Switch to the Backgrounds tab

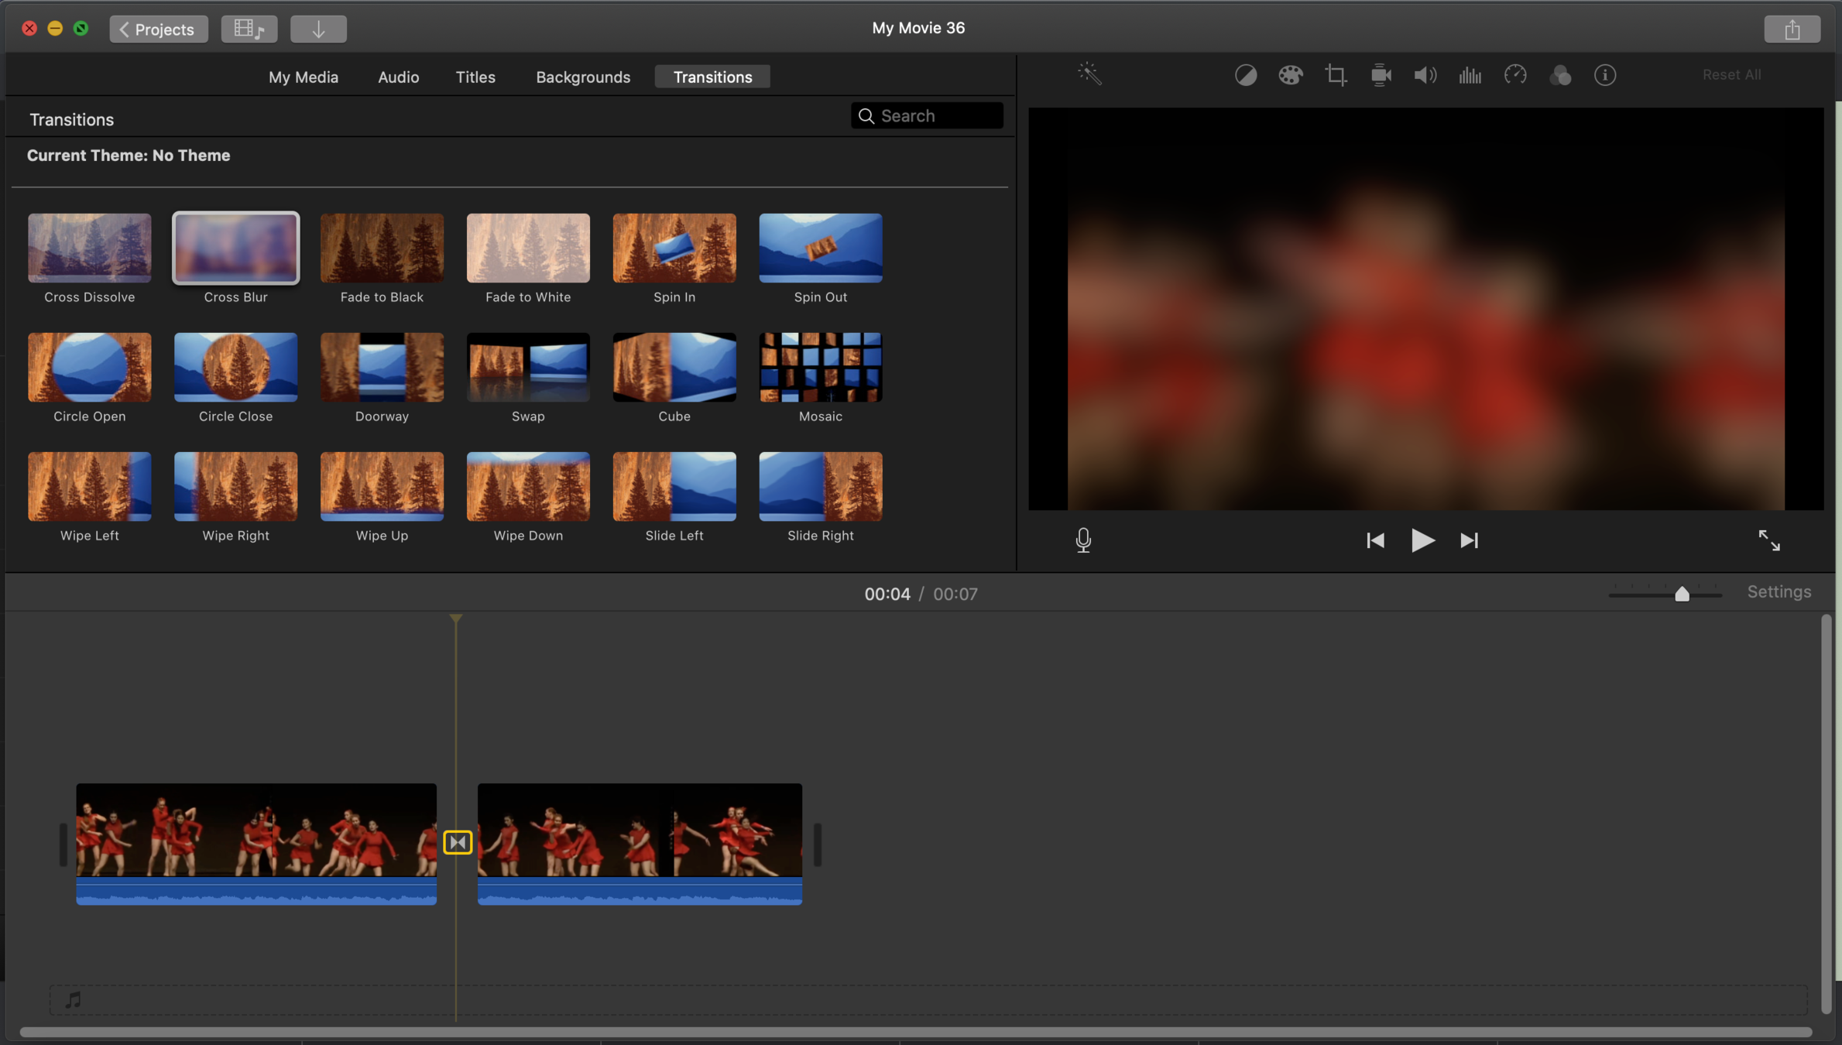click(582, 77)
